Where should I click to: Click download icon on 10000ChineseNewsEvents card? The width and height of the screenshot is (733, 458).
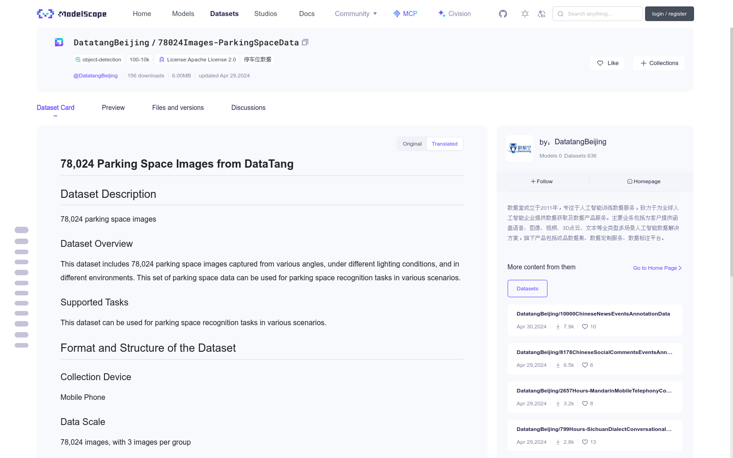pos(558,327)
